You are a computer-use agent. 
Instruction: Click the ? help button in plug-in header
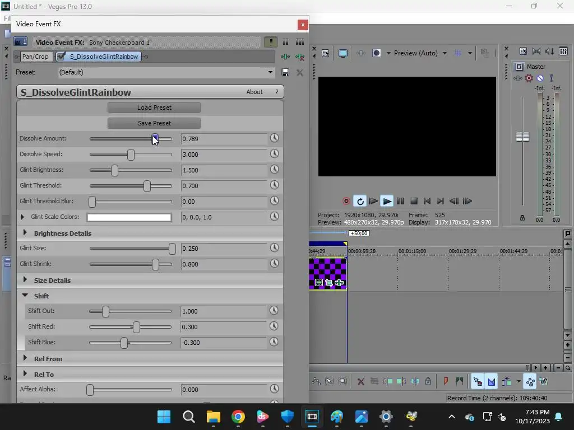click(x=277, y=92)
